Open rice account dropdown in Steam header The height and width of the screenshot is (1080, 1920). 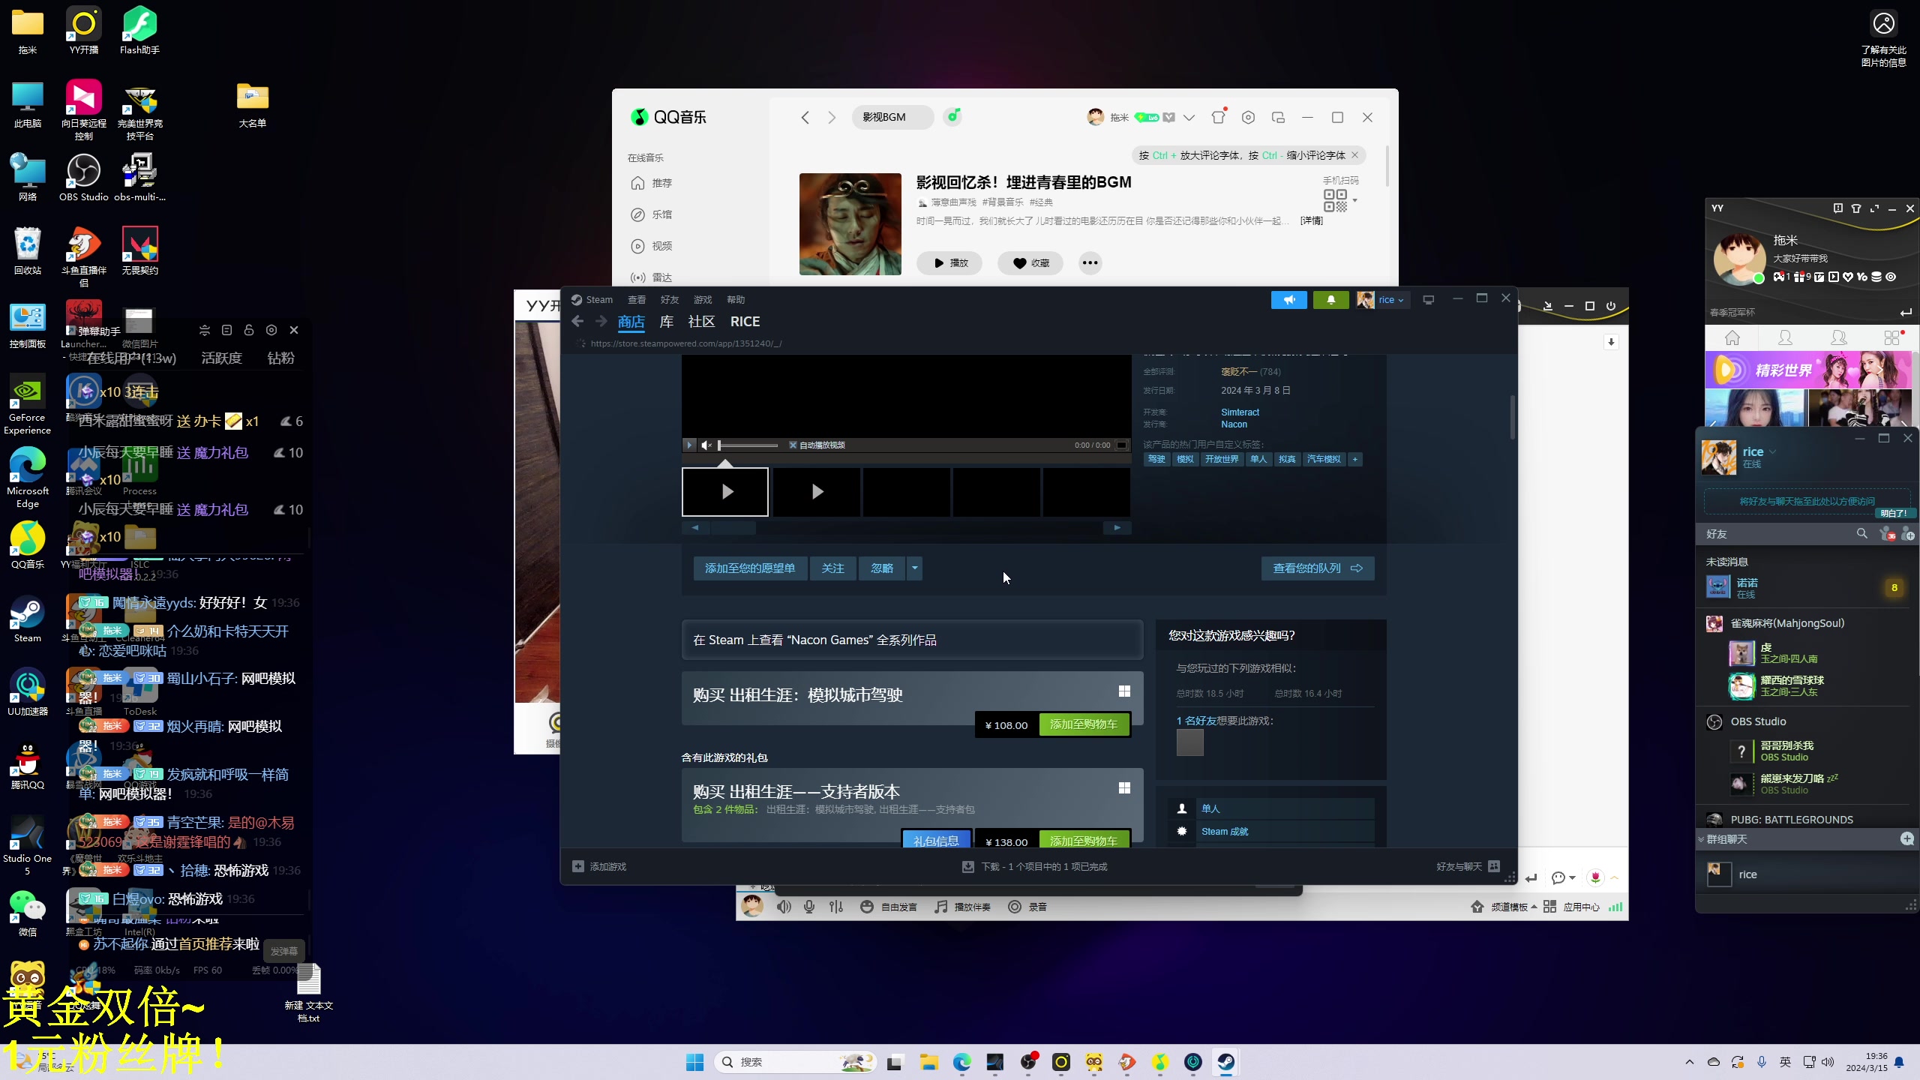(x=1383, y=300)
